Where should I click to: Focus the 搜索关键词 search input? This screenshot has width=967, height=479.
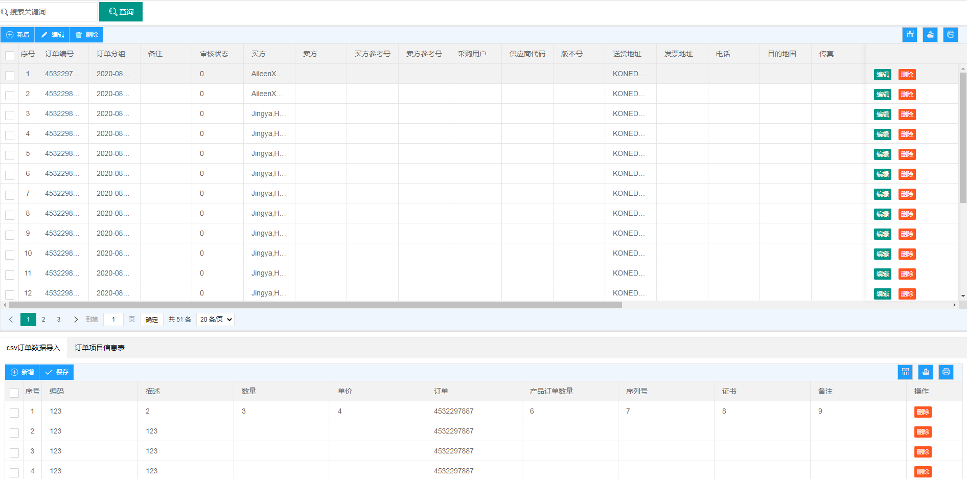pos(49,12)
